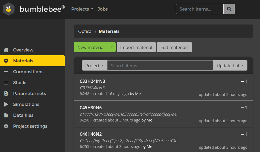The height and width of the screenshot is (152, 260).
Task: Go to Jobs in top navigation
Action: (103, 9)
